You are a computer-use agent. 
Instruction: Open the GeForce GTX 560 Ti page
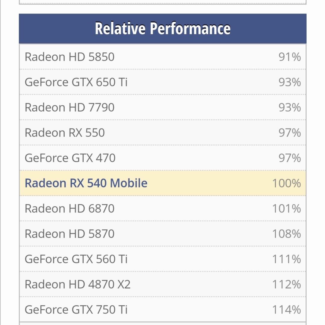[76, 259]
